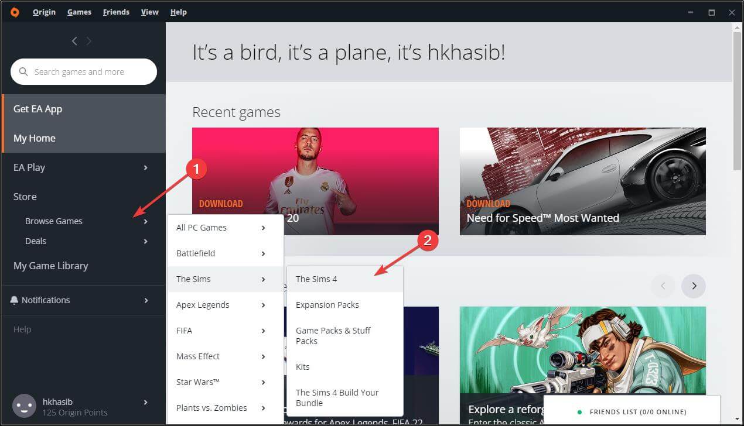Expand EA Play chevron
744x426 pixels.
coord(146,168)
